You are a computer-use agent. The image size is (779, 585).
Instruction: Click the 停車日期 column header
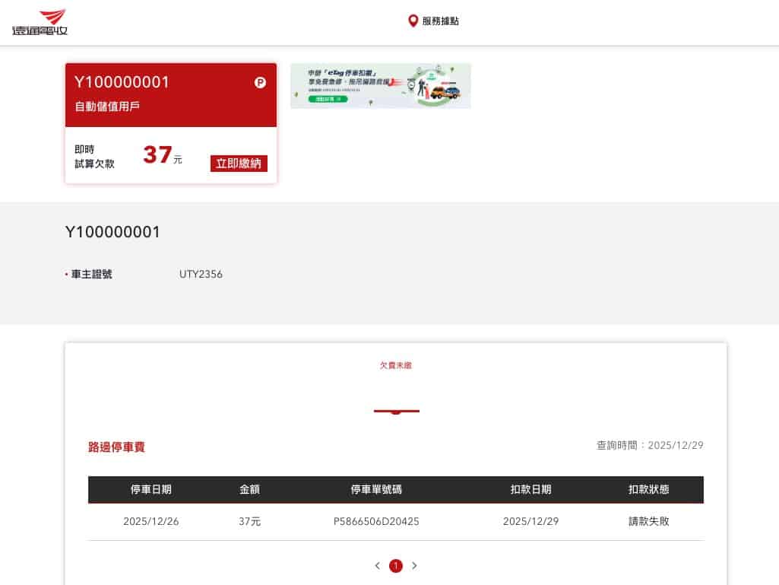[150, 489]
